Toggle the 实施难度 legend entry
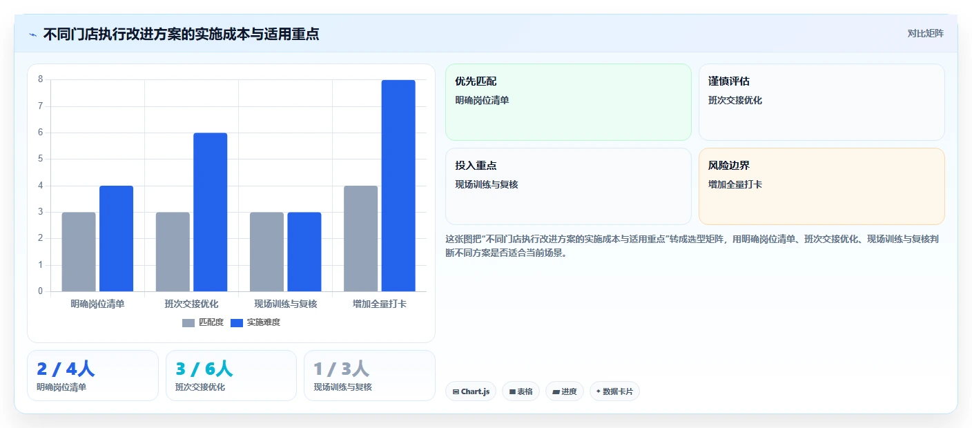This screenshot has height=428, width=972. pyautogui.click(x=255, y=322)
